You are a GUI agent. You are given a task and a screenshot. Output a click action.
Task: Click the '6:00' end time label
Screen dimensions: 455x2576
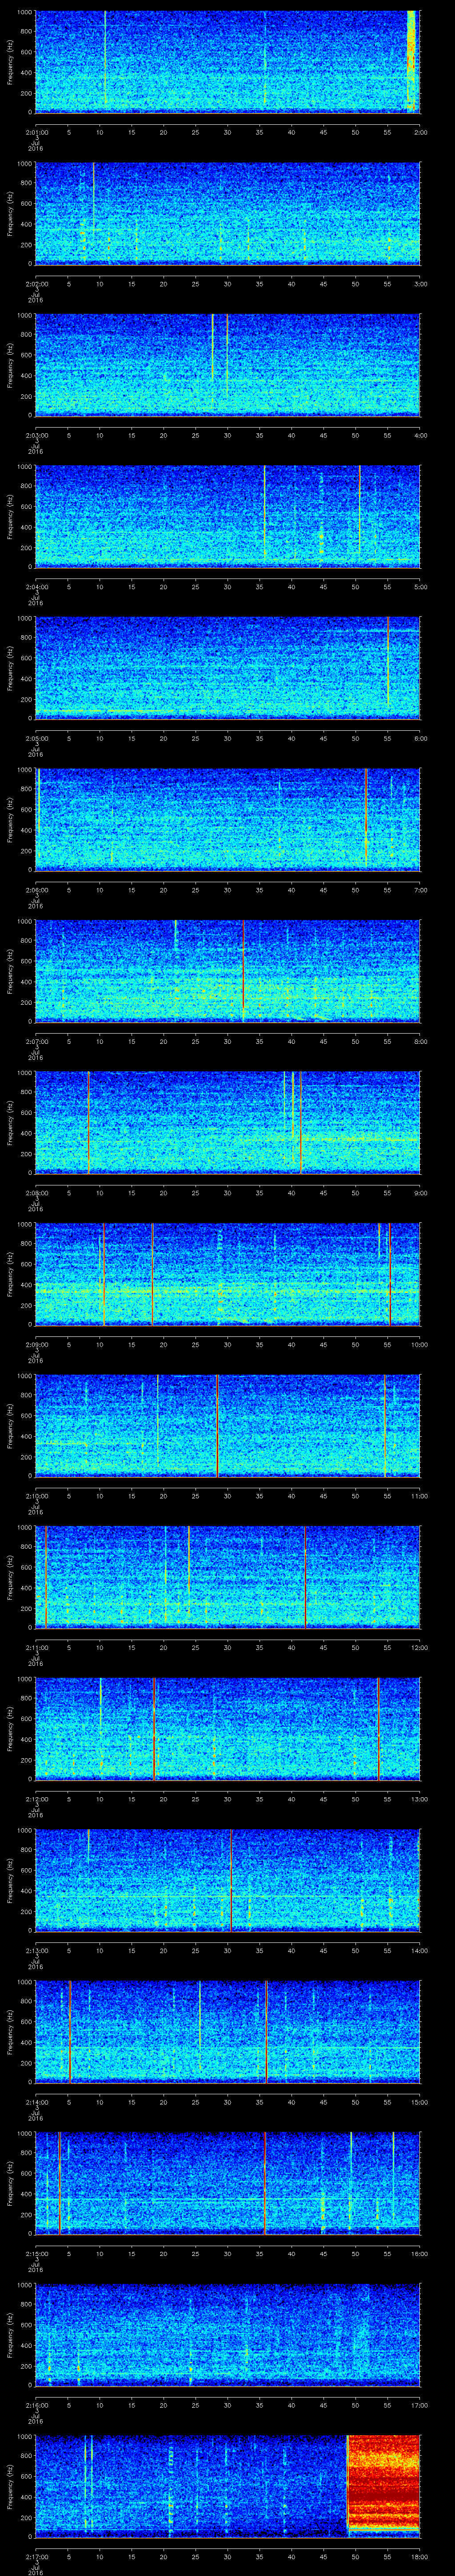(420, 738)
